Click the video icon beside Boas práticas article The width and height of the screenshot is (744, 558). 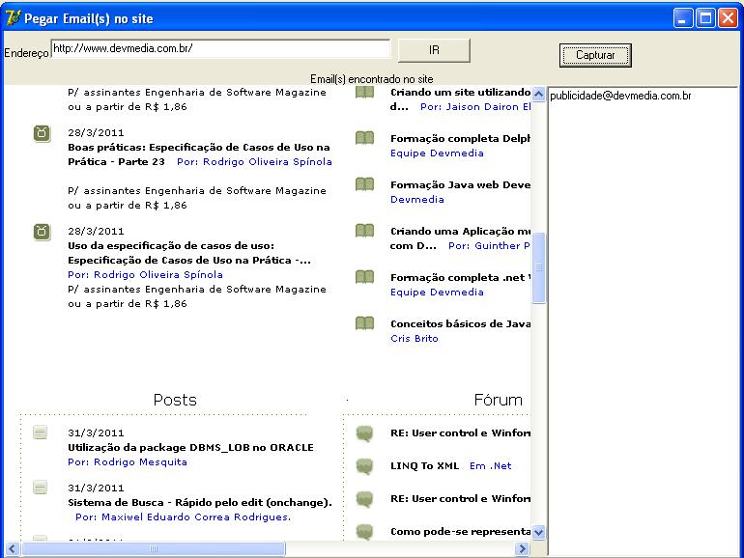pyautogui.click(x=42, y=133)
